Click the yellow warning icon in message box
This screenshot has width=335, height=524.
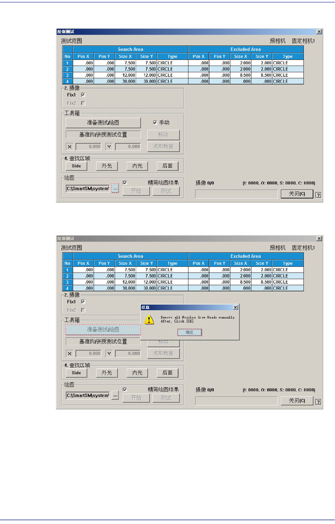[149, 319]
